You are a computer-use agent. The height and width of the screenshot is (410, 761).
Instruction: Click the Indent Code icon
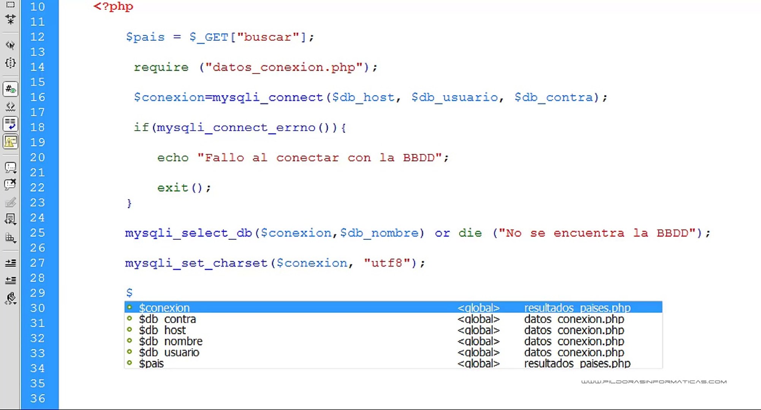[10, 263]
